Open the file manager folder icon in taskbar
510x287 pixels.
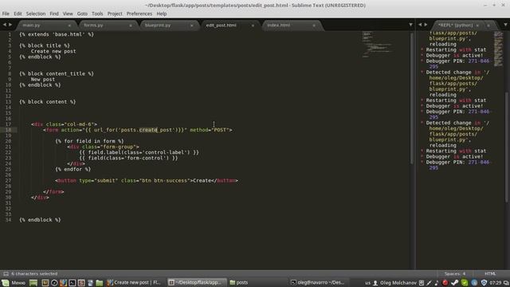click(99, 282)
